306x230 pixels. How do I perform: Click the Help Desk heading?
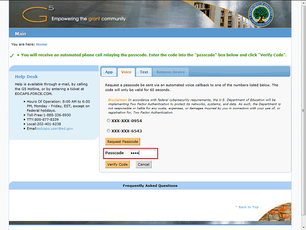coord(26,77)
